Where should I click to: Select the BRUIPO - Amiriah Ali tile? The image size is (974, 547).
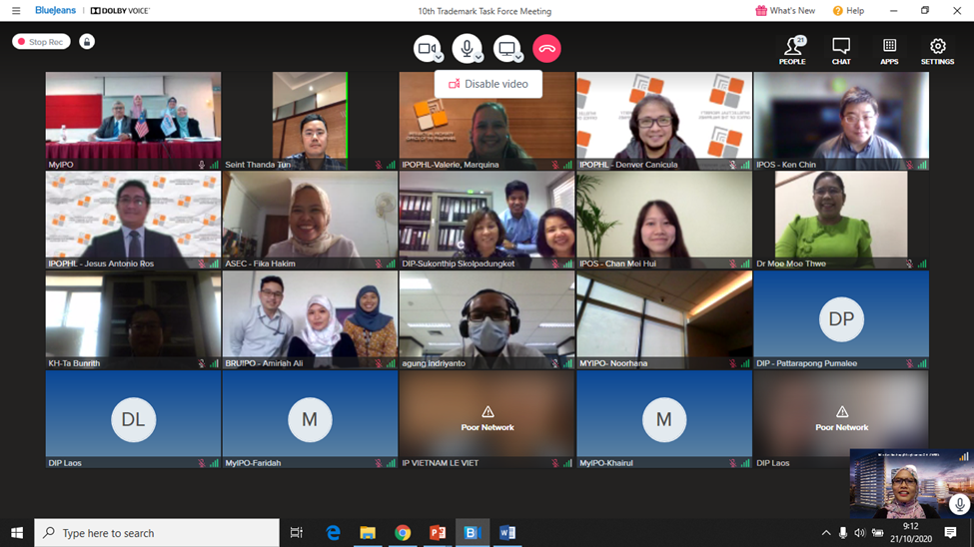[x=310, y=319]
